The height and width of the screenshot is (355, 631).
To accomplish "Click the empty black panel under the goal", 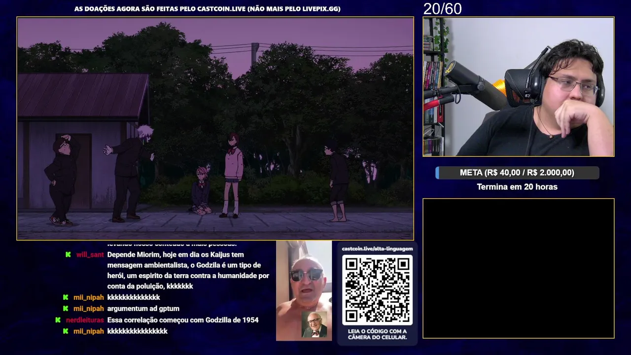I will coord(519,269).
